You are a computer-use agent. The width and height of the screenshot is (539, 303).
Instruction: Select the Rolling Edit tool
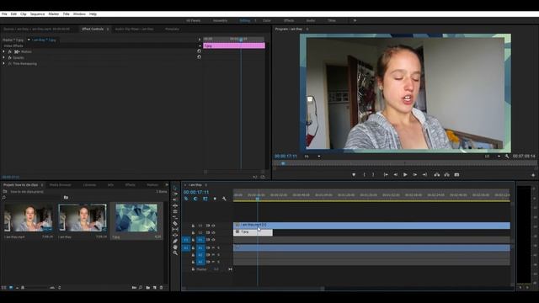175,205
